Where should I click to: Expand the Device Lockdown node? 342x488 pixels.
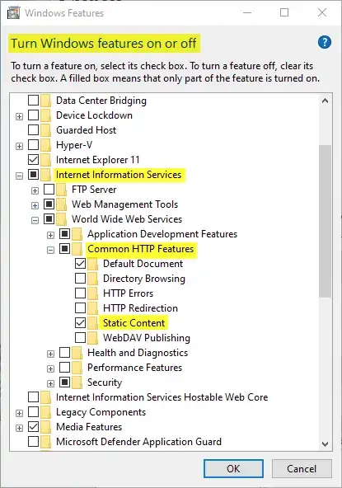[19, 117]
